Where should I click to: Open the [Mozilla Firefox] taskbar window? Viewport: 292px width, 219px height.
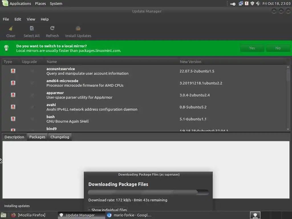tap(32, 215)
